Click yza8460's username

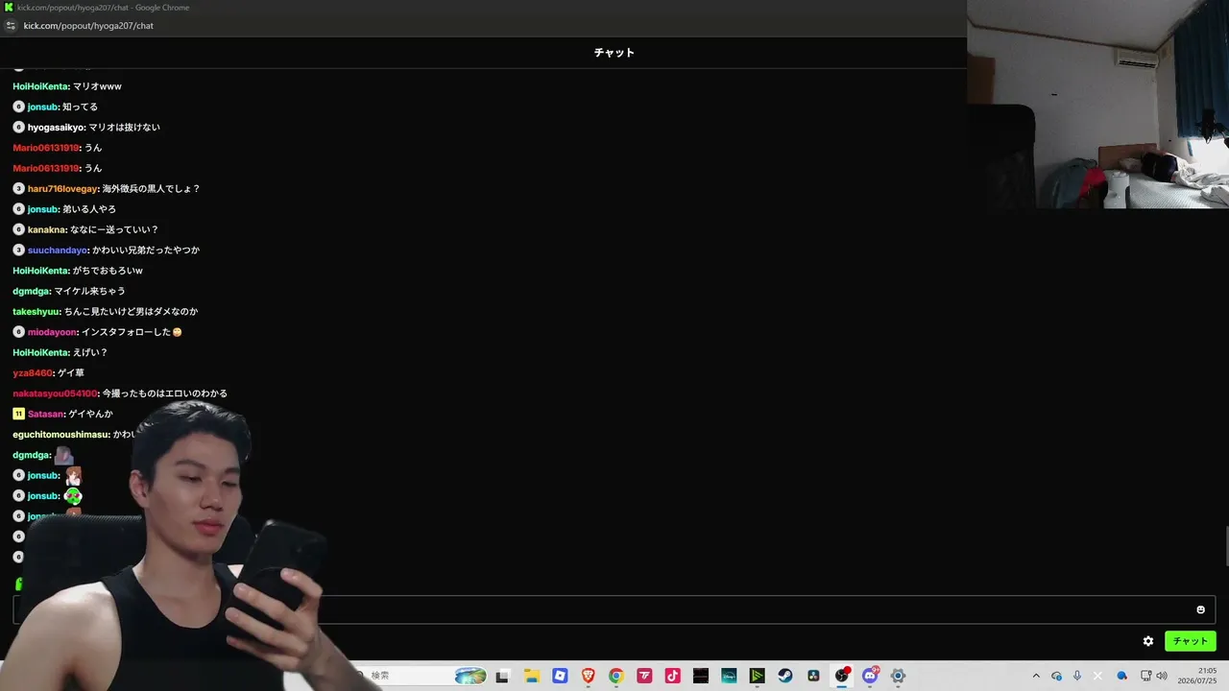pyautogui.click(x=33, y=373)
